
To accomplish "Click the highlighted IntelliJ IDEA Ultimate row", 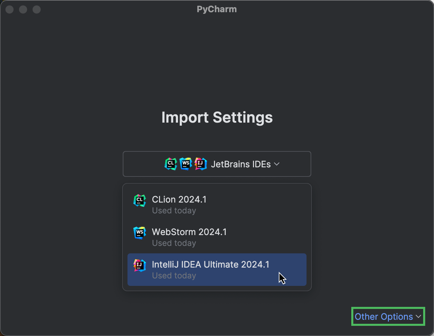I will point(217,270).
